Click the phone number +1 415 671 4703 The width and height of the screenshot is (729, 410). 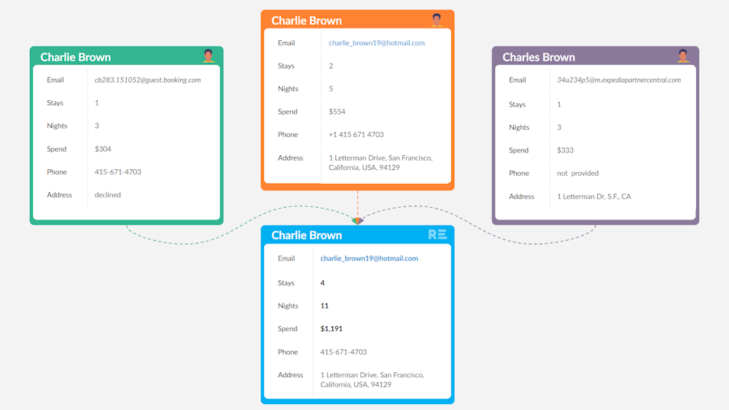356,135
